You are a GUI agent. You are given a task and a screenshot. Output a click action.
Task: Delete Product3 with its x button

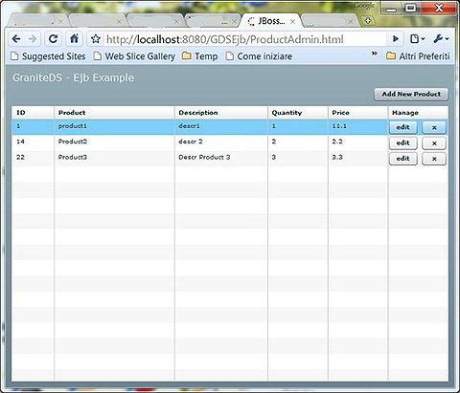point(434,159)
